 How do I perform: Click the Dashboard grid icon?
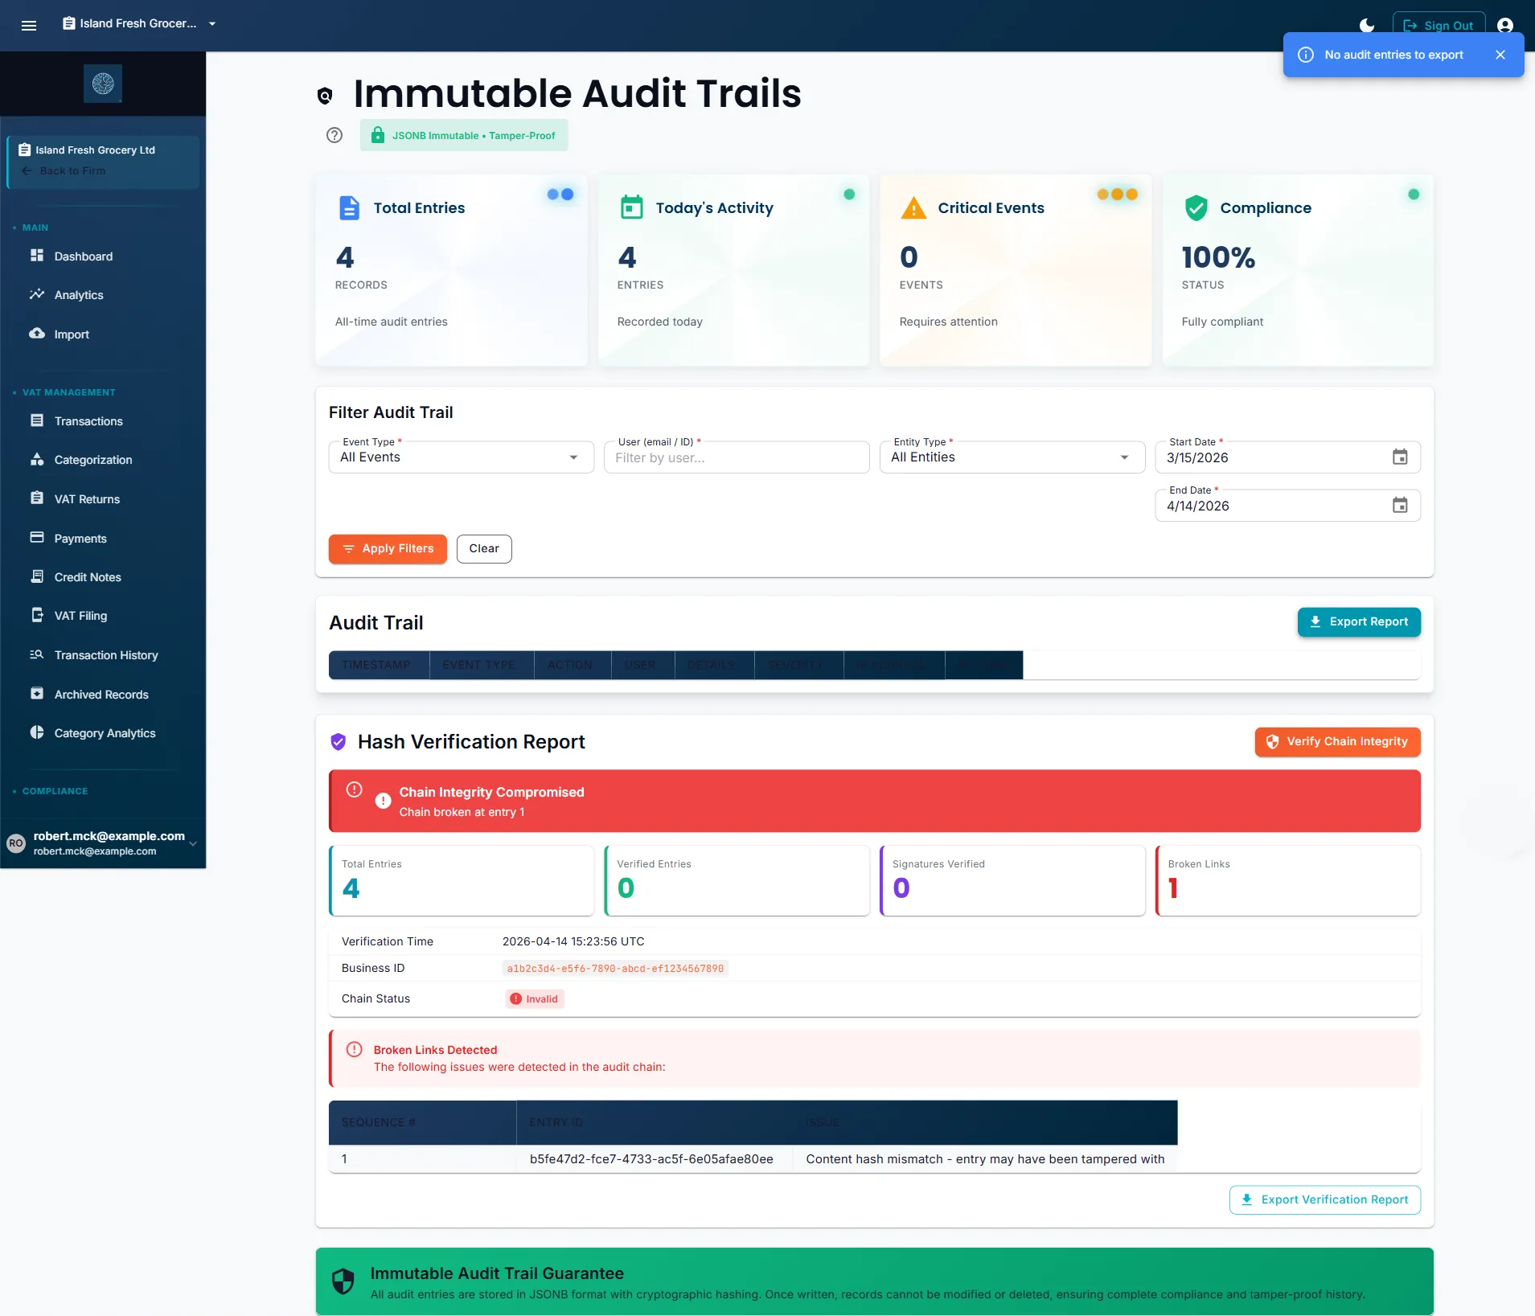[x=37, y=256]
